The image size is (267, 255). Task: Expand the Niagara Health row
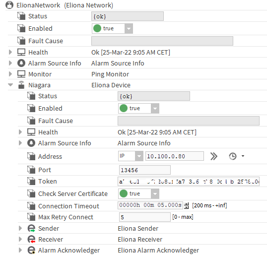[20, 132]
